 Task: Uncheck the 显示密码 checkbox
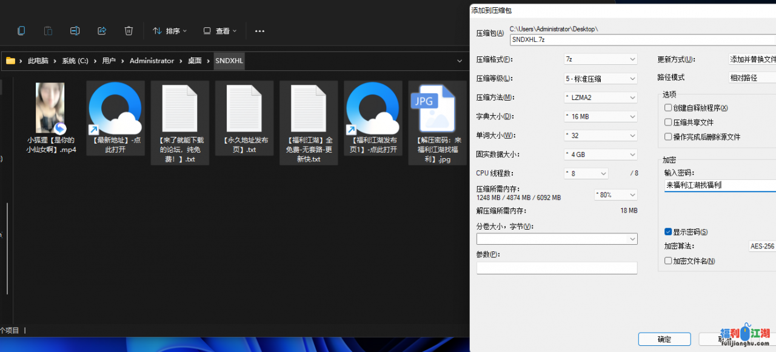pyautogui.click(x=668, y=232)
